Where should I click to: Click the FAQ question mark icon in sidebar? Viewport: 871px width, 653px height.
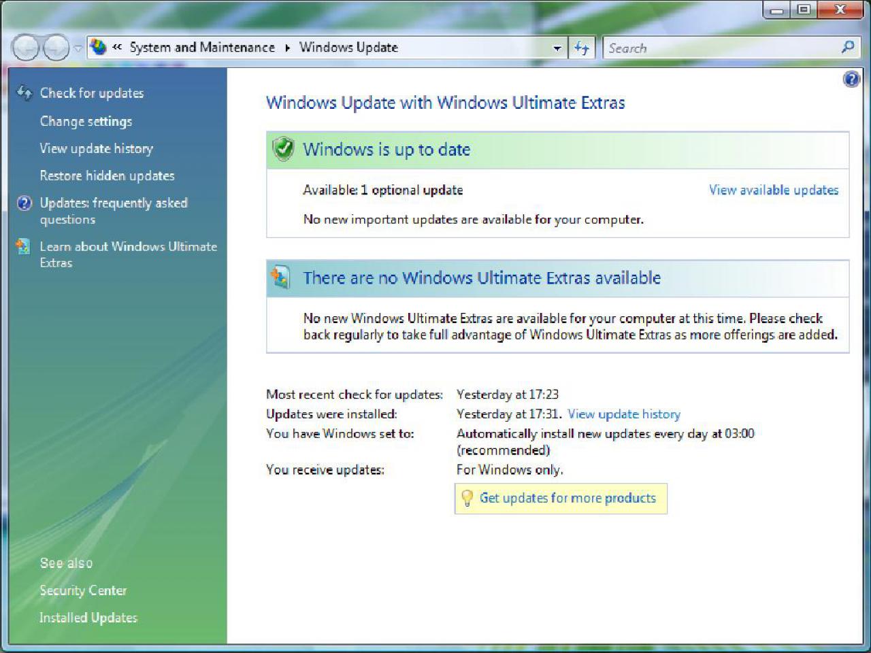tap(24, 203)
